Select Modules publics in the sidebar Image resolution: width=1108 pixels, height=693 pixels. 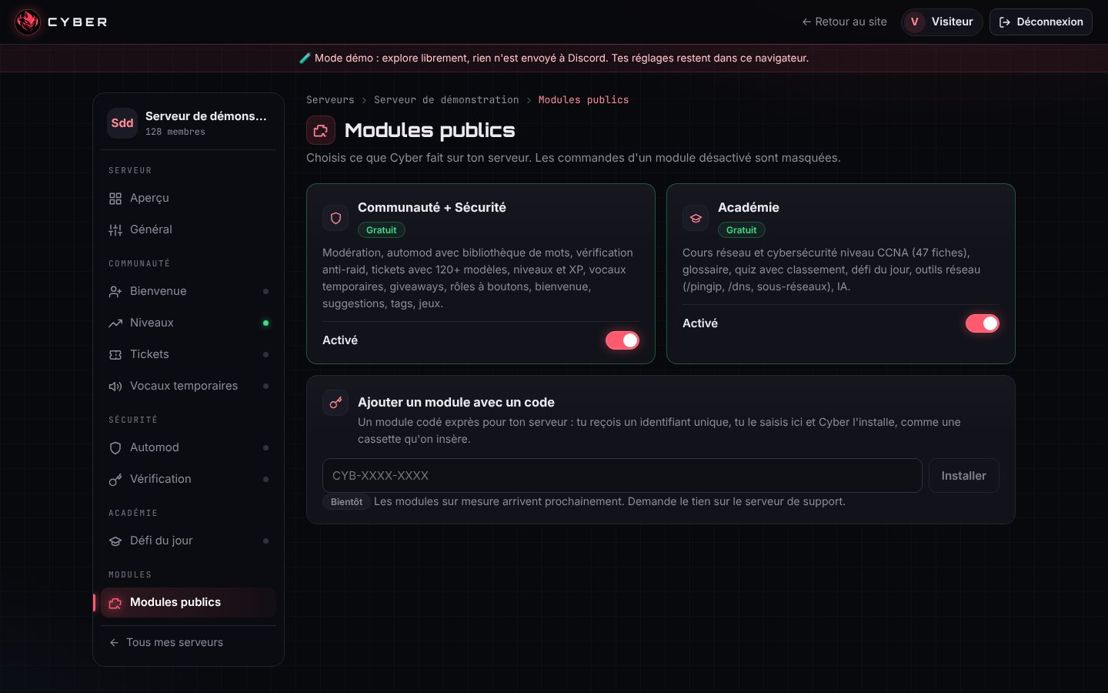[x=189, y=603]
